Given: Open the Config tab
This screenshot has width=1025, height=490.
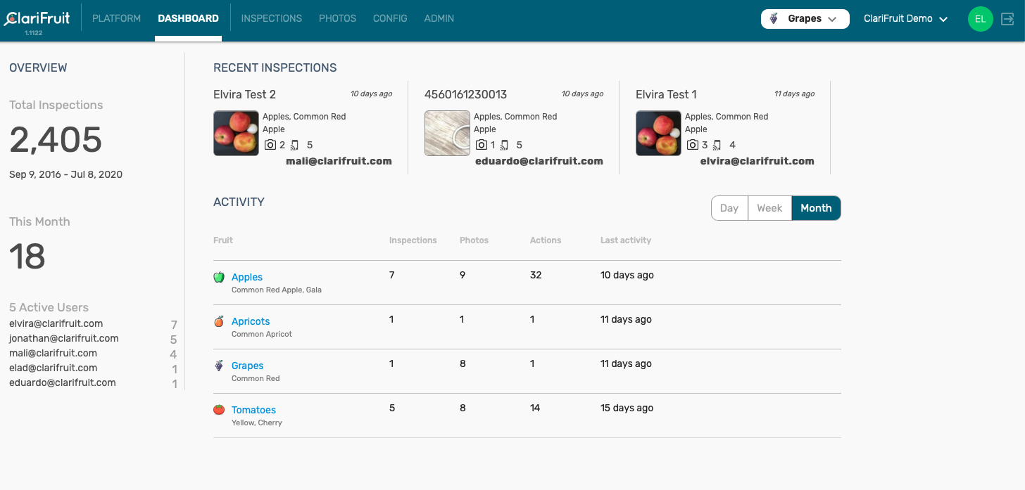Looking at the screenshot, I should pyautogui.click(x=390, y=18).
